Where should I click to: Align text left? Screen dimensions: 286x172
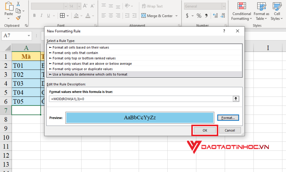click(104, 15)
